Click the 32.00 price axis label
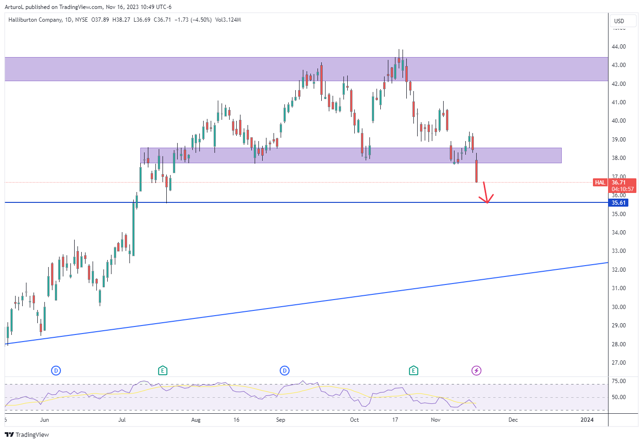643x443 pixels. point(618,270)
